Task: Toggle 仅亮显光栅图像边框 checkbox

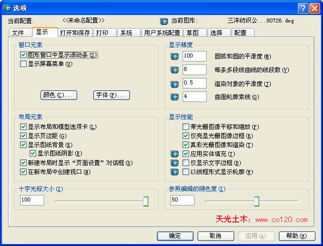Action: 186,135
